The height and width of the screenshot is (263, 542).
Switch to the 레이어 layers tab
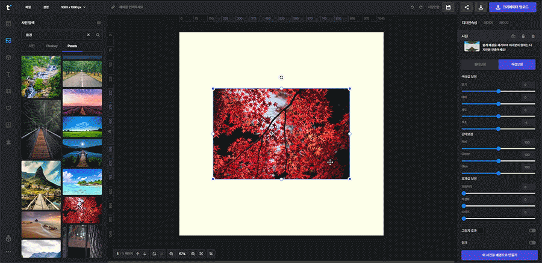488,22
